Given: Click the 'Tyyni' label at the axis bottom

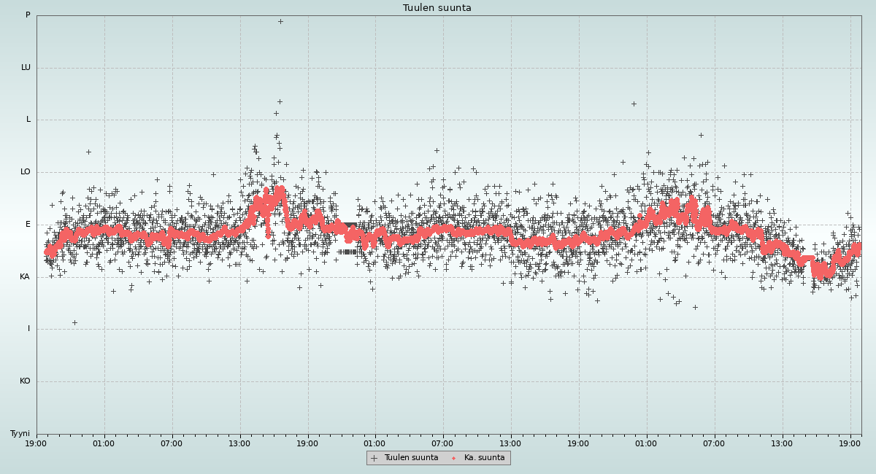Looking at the screenshot, I should (x=20, y=434).
